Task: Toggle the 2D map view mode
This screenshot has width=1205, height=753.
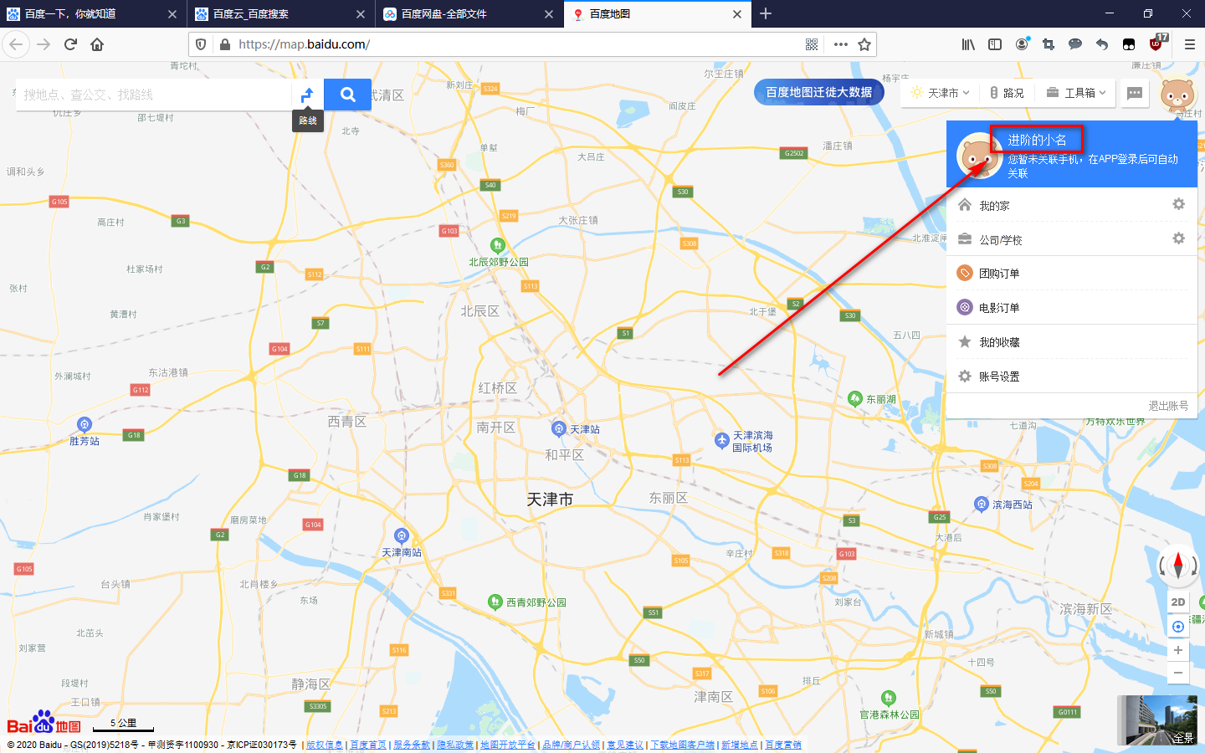Action: (x=1178, y=602)
